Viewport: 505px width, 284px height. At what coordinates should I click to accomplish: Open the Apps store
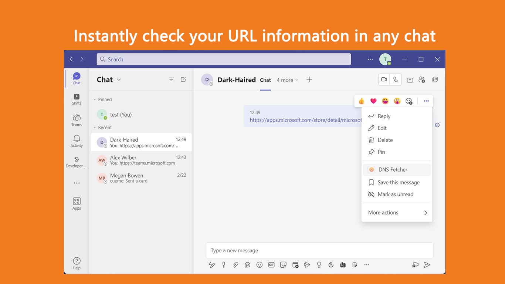click(x=77, y=203)
